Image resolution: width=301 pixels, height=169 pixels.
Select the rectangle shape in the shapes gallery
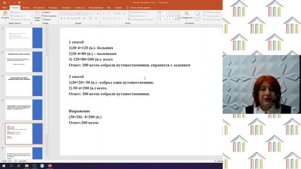(170, 13)
